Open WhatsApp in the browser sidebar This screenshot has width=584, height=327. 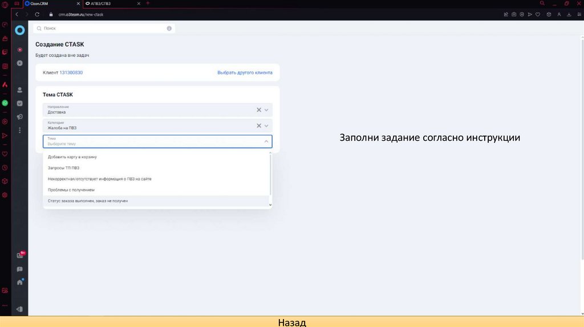(x=5, y=103)
